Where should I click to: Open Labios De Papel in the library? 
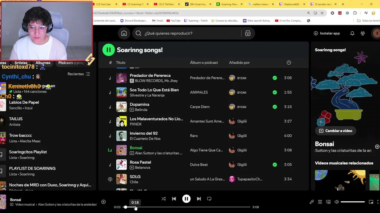(24, 102)
